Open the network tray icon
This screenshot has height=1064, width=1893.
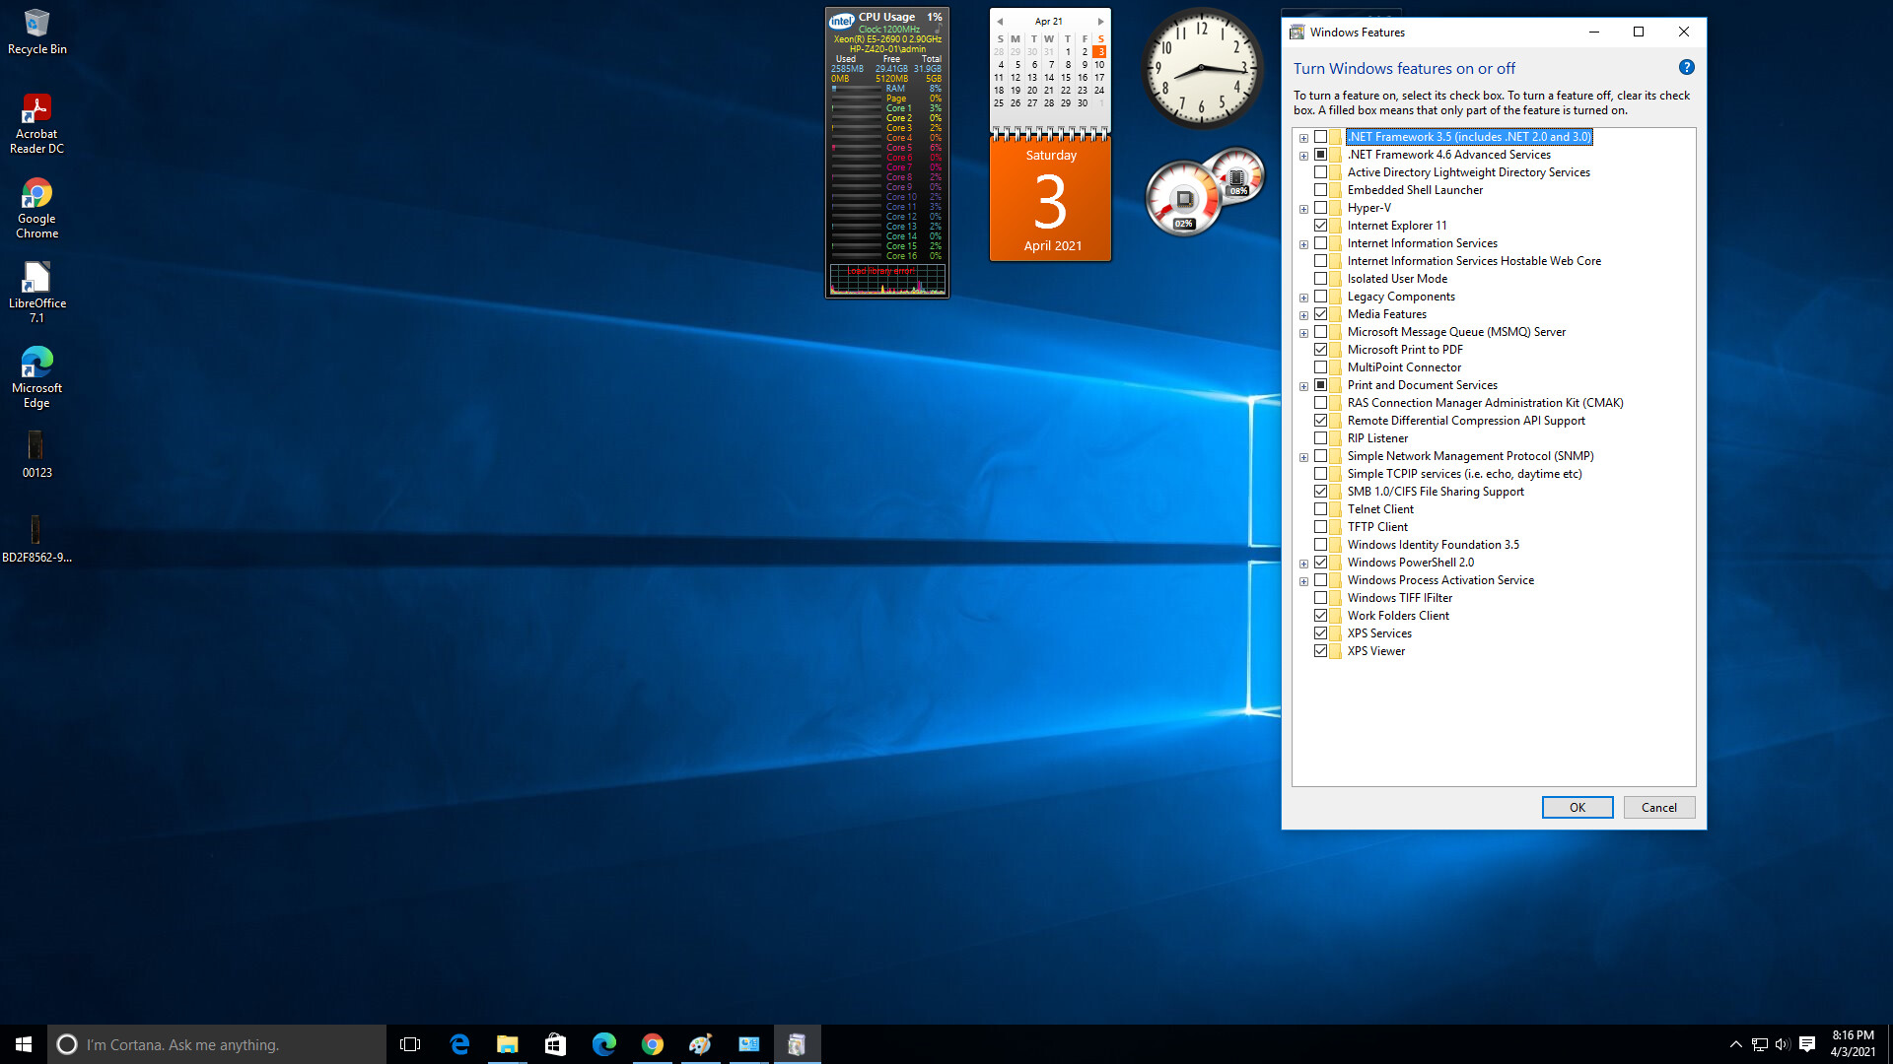click(1759, 1044)
